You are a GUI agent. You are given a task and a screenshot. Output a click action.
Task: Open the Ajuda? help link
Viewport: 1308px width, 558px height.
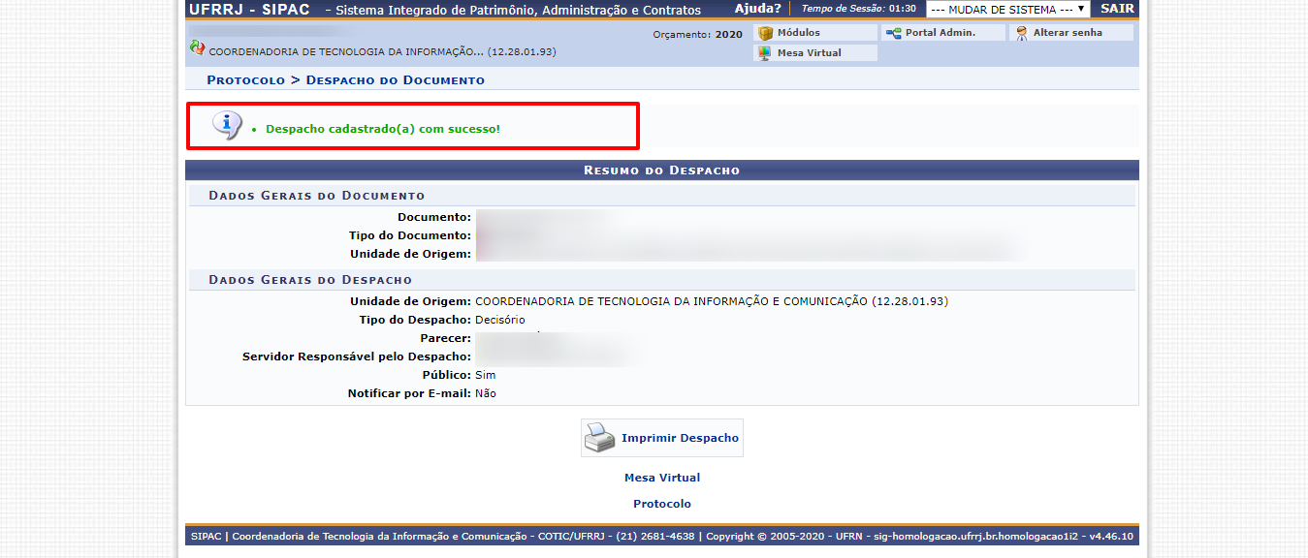pyautogui.click(x=757, y=9)
